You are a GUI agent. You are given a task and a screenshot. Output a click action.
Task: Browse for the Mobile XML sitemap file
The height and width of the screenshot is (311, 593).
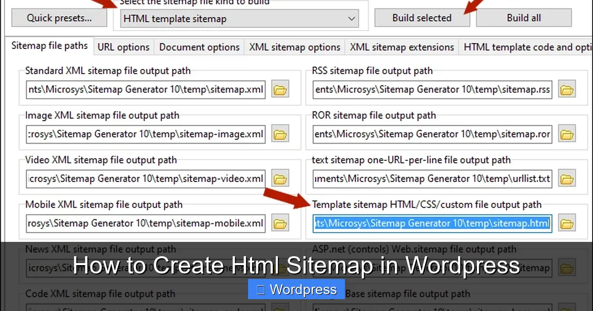pos(280,223)
